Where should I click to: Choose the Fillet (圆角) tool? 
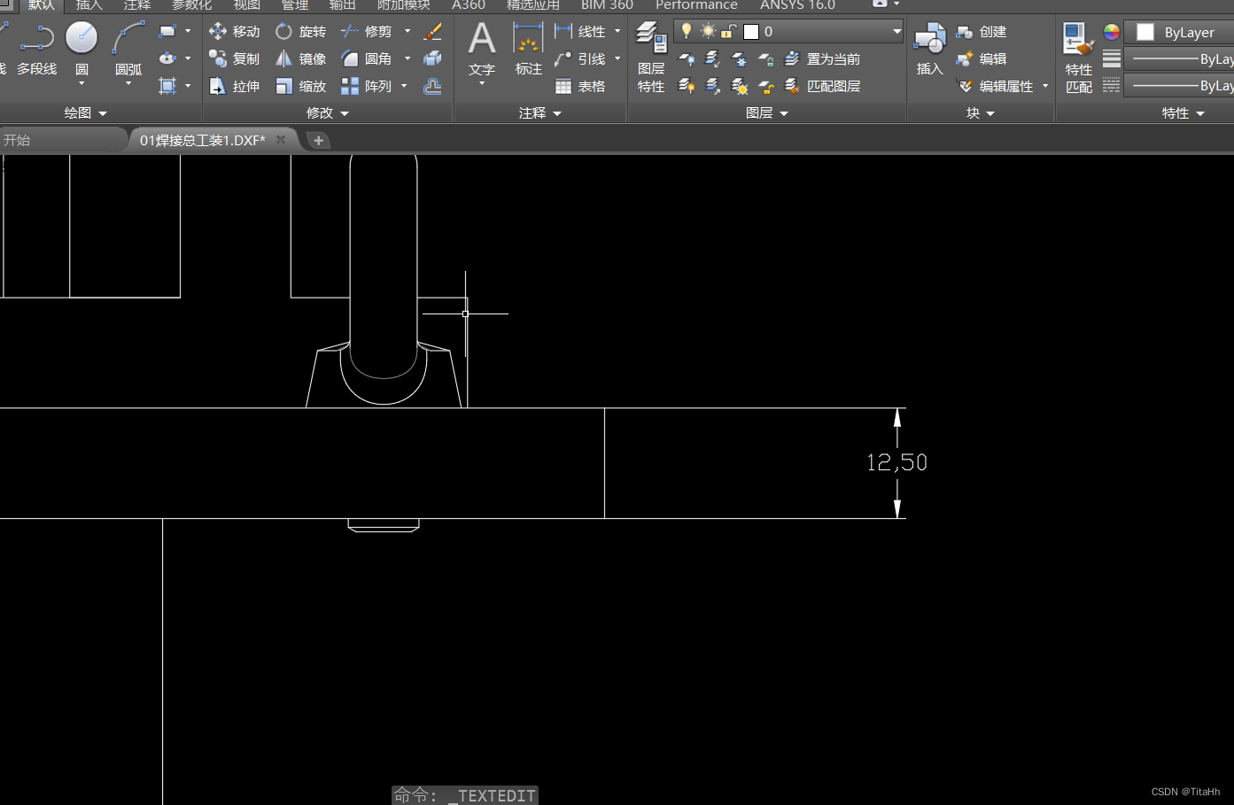pos(367,58)
